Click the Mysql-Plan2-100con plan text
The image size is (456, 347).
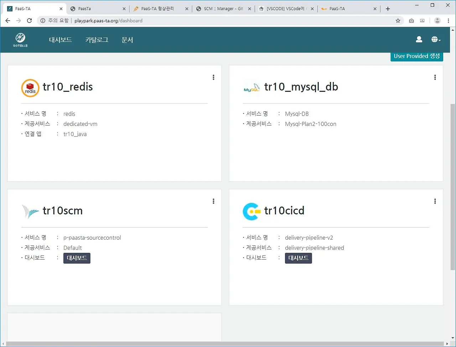311,124
